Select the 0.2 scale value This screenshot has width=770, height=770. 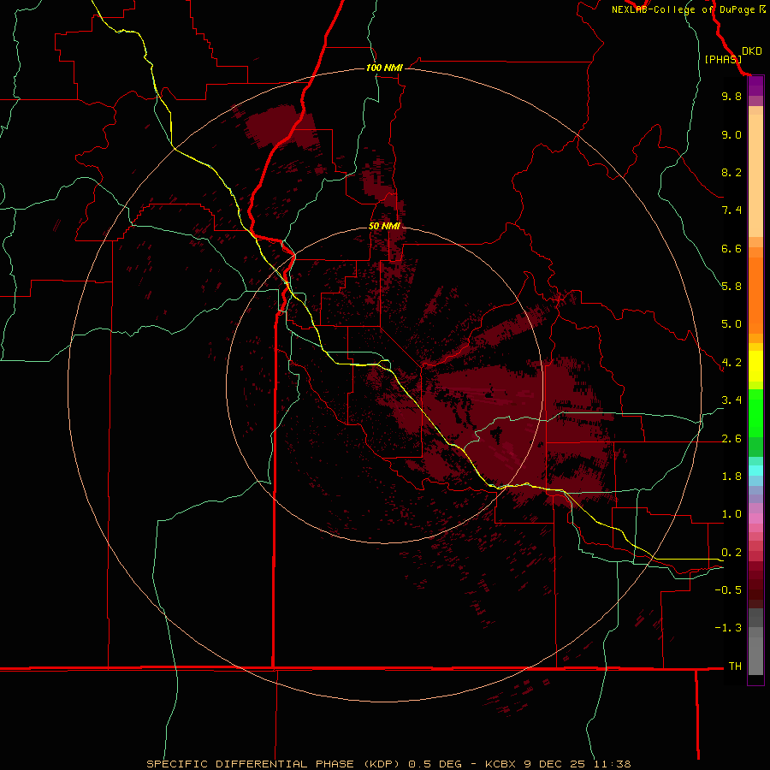coord(731,553)
